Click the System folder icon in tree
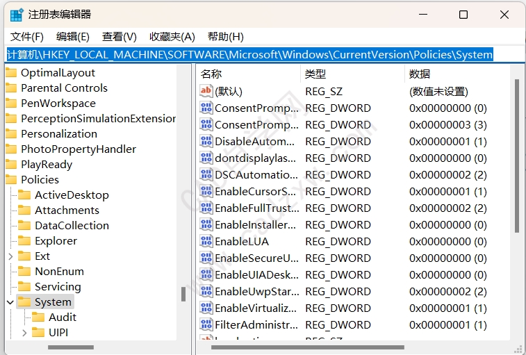 (x=24, y=302)
